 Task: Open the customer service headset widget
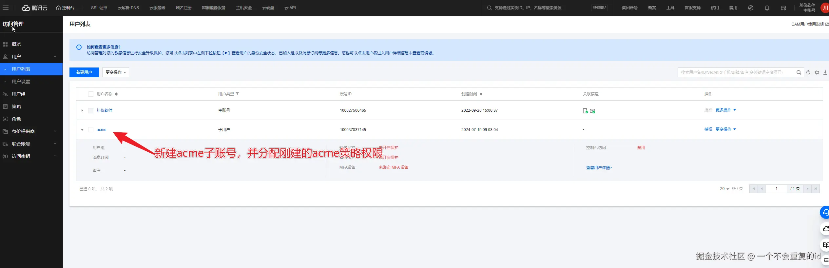coord(825,212)
